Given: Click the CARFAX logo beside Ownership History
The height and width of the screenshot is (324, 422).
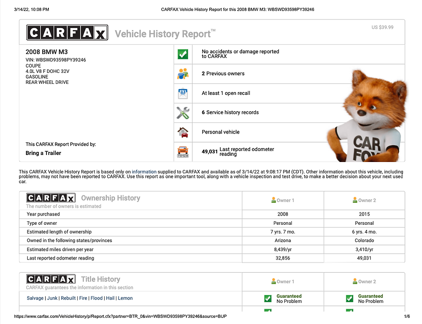Looking at the screenshot, I should tap(51, 198).
